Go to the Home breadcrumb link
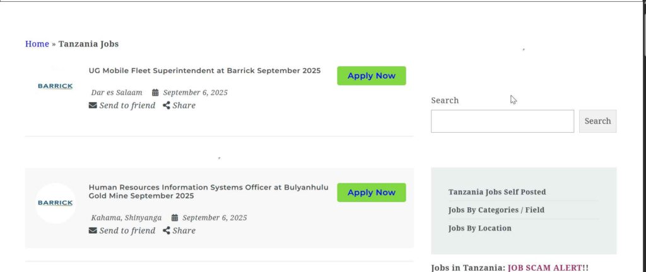Viewport: 646px width, 272px height. 37,43
